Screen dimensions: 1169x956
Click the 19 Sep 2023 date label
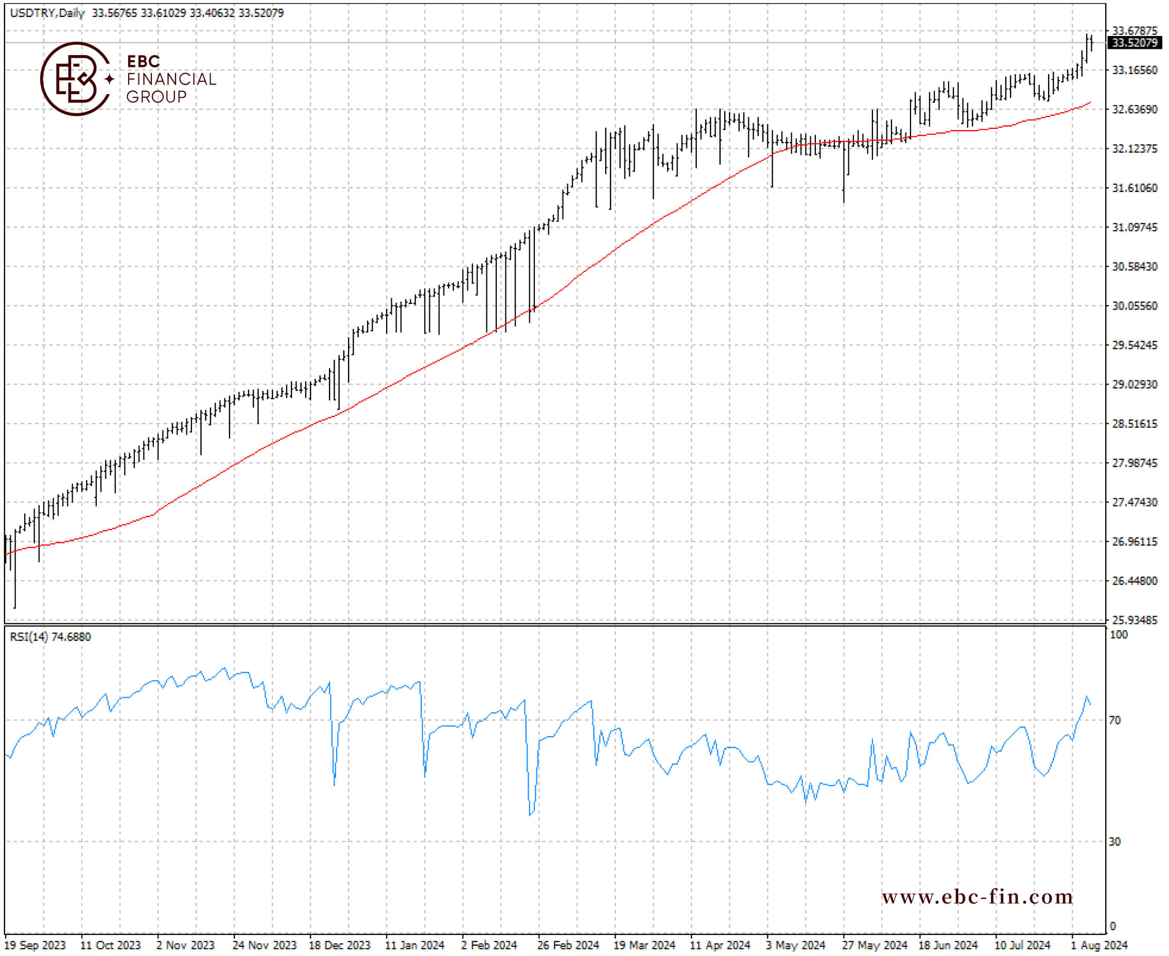35,945
